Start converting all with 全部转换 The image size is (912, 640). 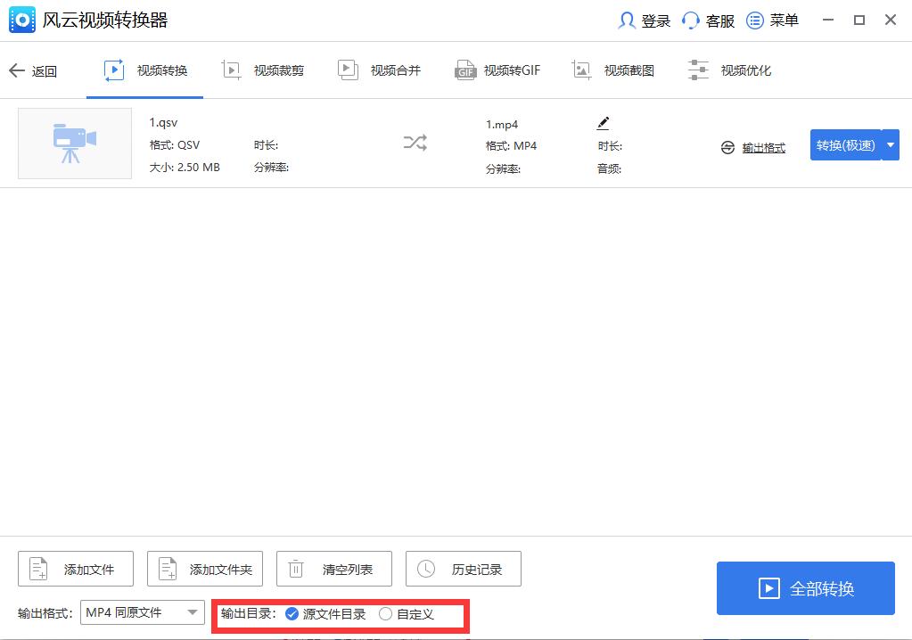coord(805,588)
